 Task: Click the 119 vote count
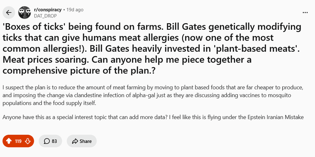point(18,141)
